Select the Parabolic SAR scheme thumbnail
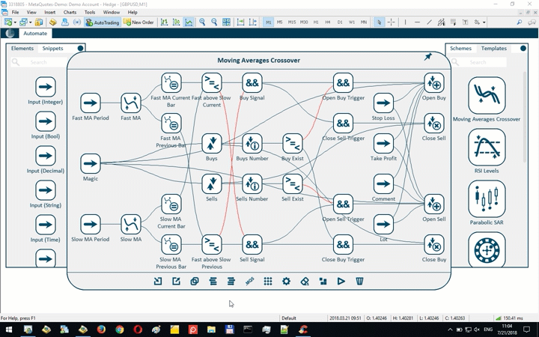The image size is (539, 337). click(487, 198)
